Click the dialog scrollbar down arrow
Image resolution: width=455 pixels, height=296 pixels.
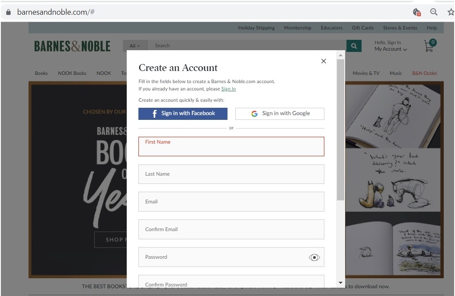(341, 283)
